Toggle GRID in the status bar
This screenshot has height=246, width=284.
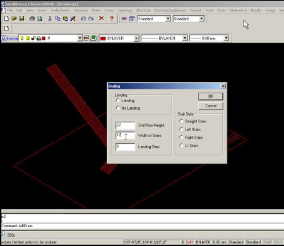click(x=278, y=242)
